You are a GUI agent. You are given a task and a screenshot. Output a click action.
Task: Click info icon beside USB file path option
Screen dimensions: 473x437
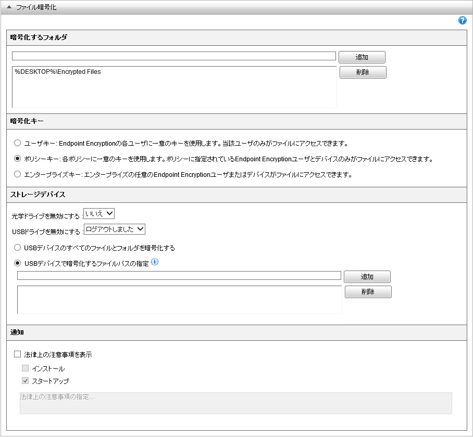click(154, 263)
